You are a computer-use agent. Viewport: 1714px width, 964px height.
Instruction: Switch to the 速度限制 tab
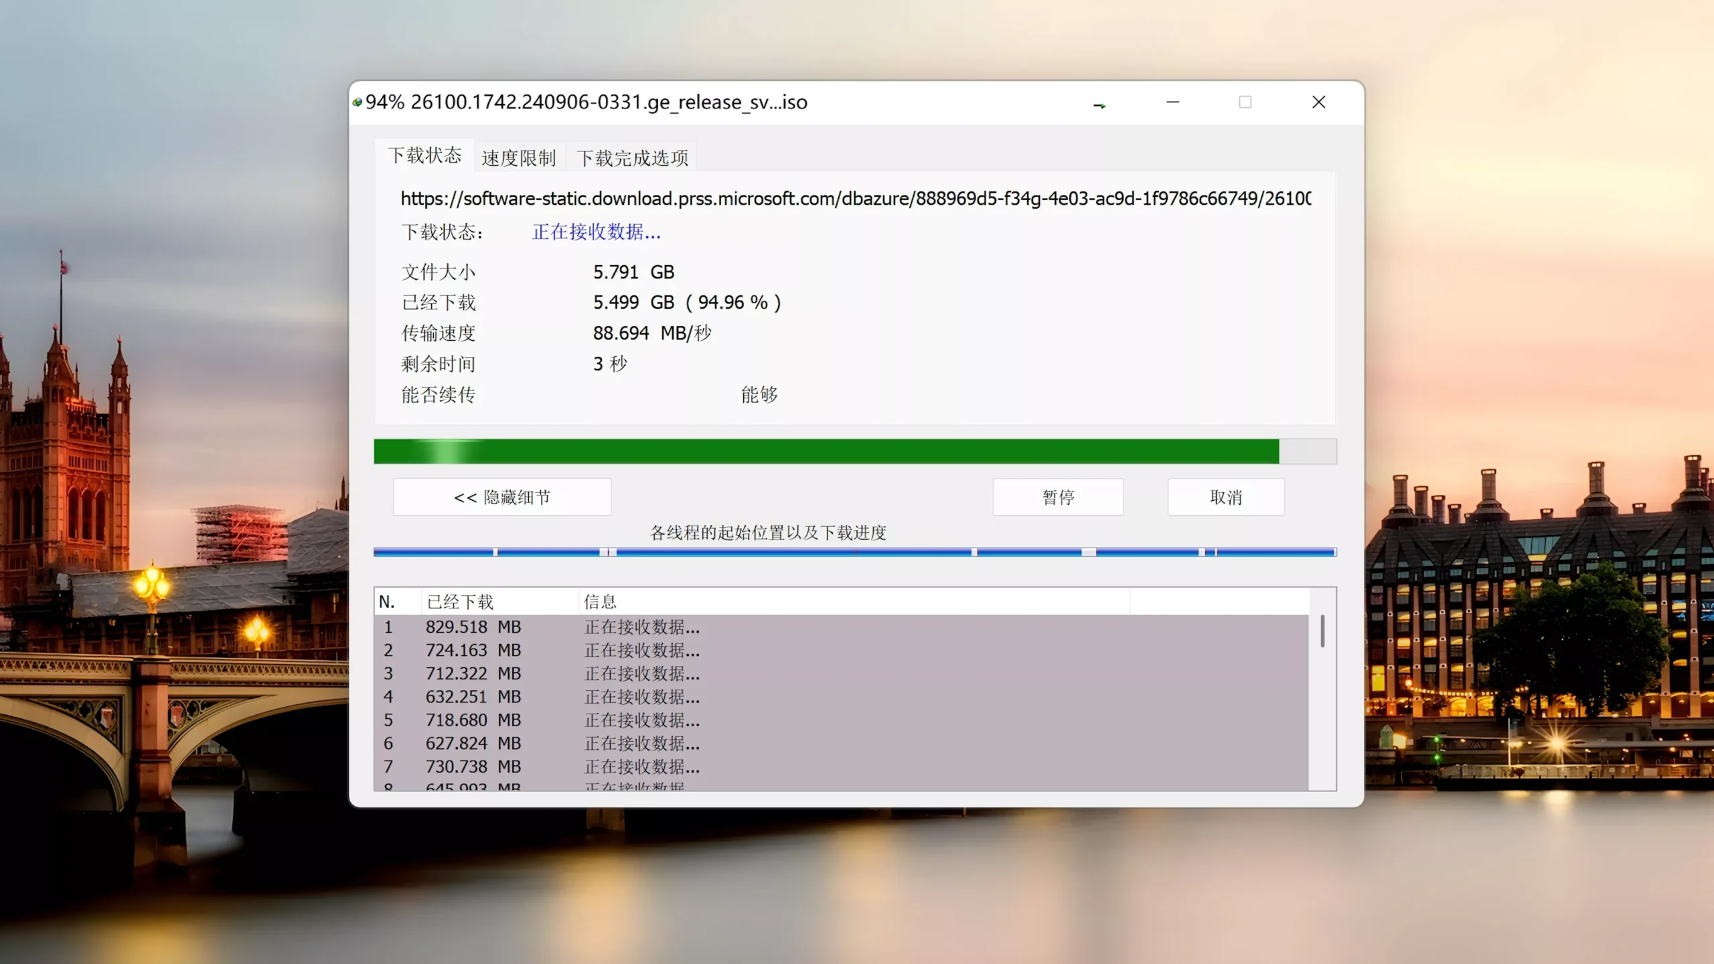click(x=519, y=157)
